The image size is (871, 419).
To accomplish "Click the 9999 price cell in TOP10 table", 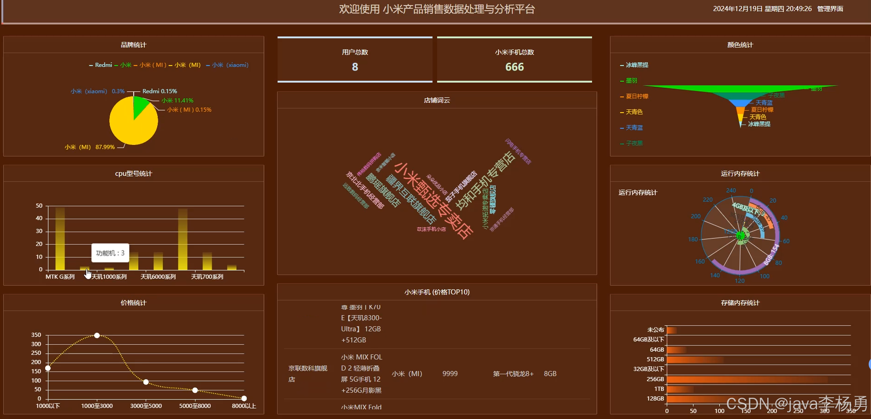I will point(450,374).
